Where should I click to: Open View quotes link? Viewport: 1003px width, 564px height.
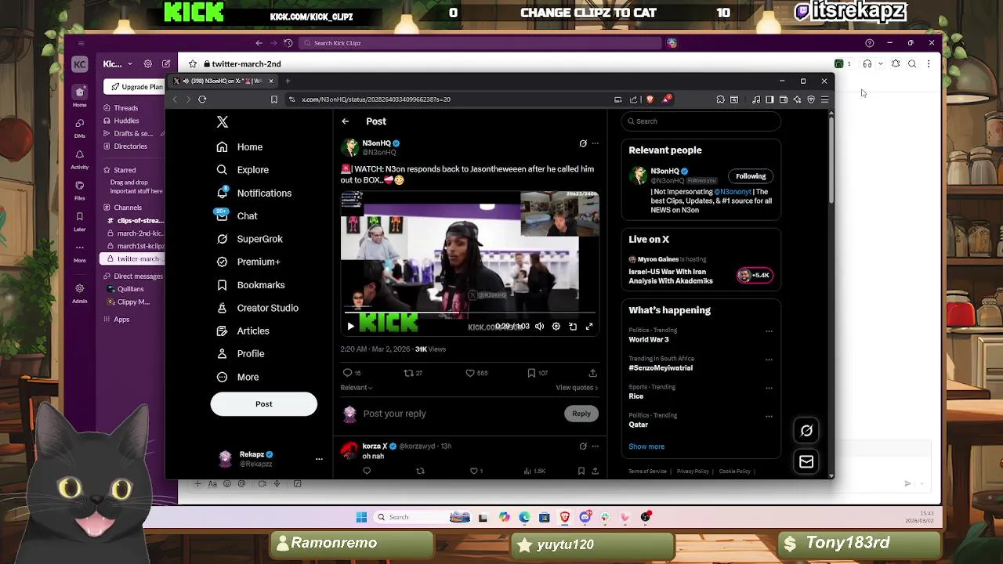[x=577, y=388]
